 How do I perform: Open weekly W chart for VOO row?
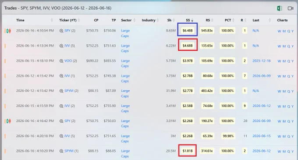pos(279,61)
